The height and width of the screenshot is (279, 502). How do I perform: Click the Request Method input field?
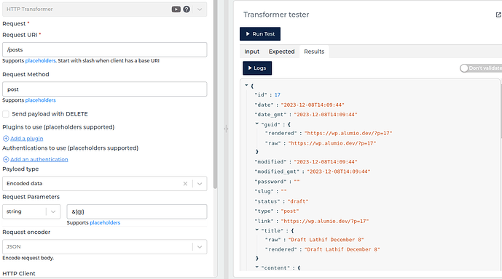(105, 89)
